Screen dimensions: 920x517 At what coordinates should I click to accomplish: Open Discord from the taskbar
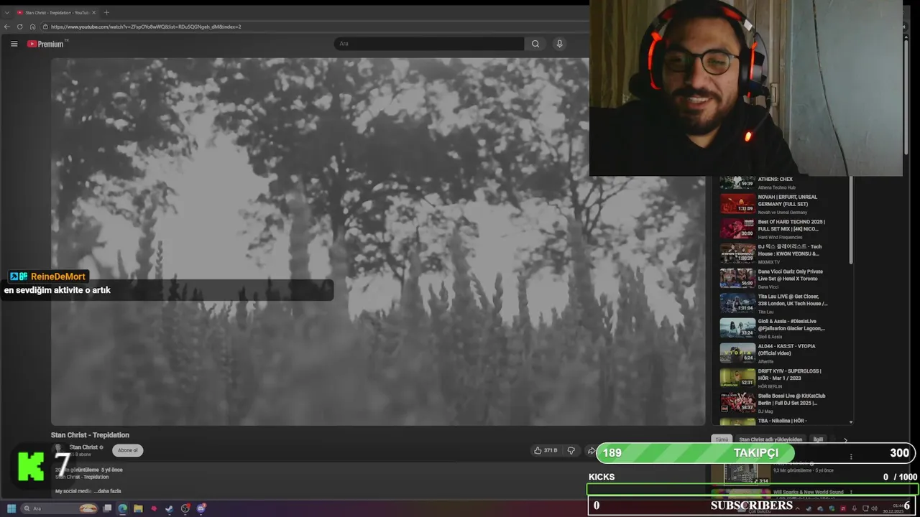click(201, 508)
